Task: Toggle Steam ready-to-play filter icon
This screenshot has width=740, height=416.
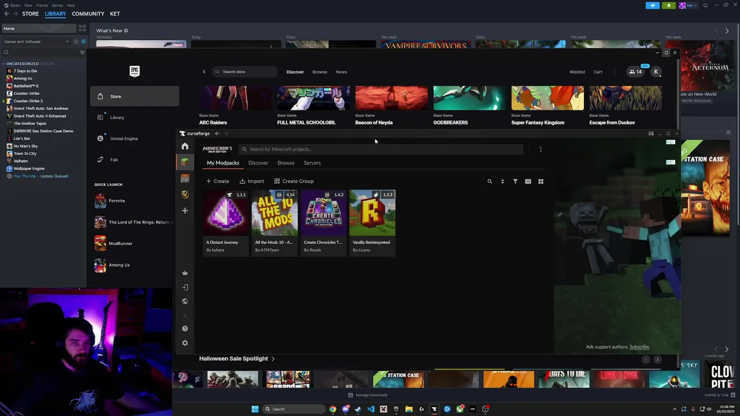Action: click(x=83, y=42)
